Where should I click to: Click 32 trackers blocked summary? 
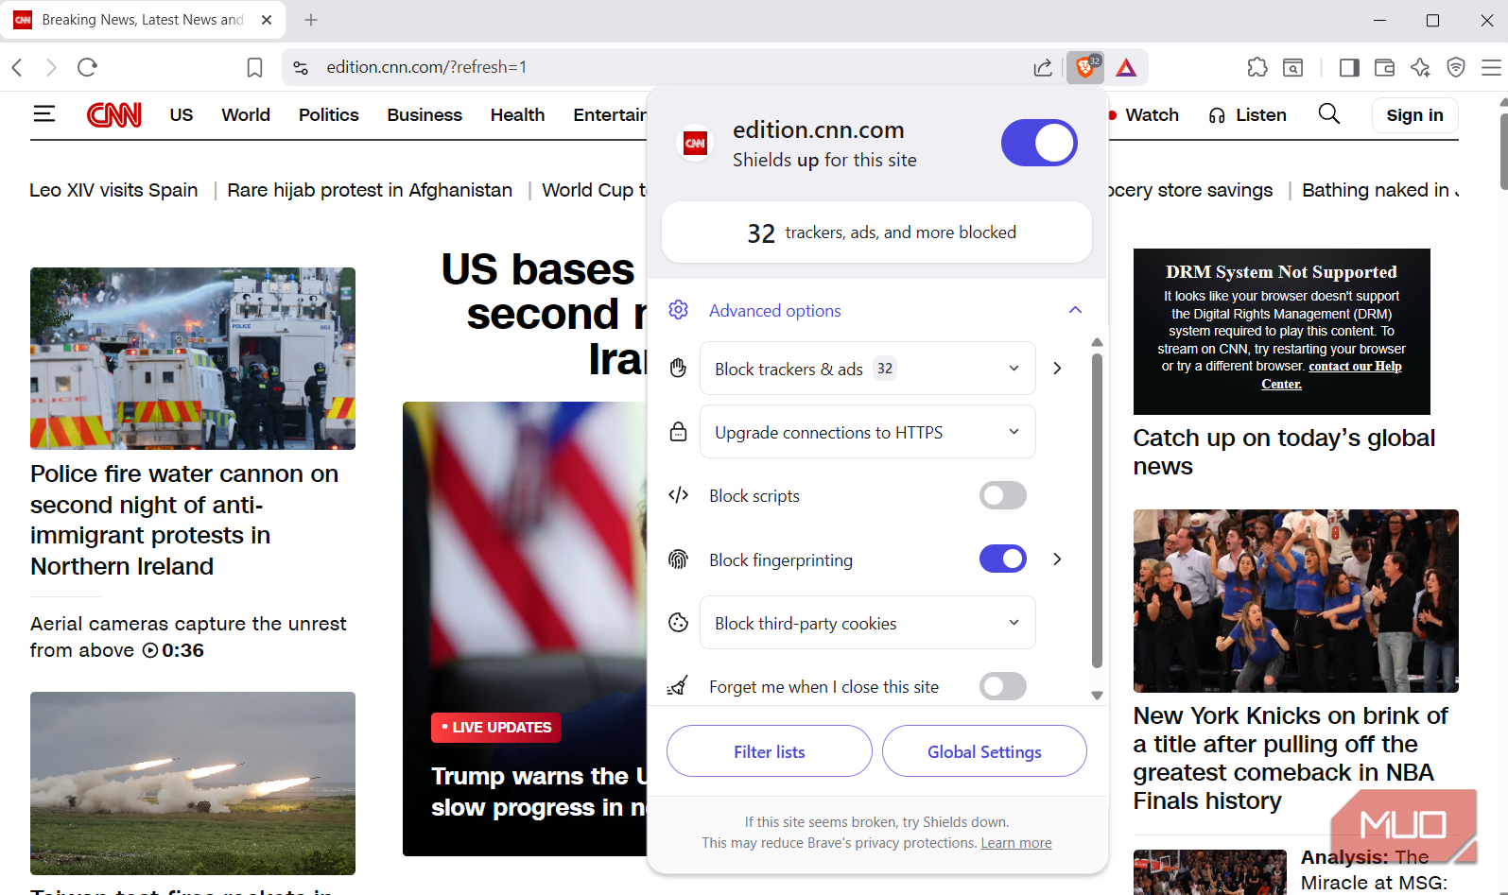(876, 232)
